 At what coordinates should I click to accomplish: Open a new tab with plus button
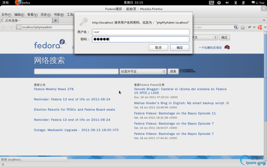55,20
